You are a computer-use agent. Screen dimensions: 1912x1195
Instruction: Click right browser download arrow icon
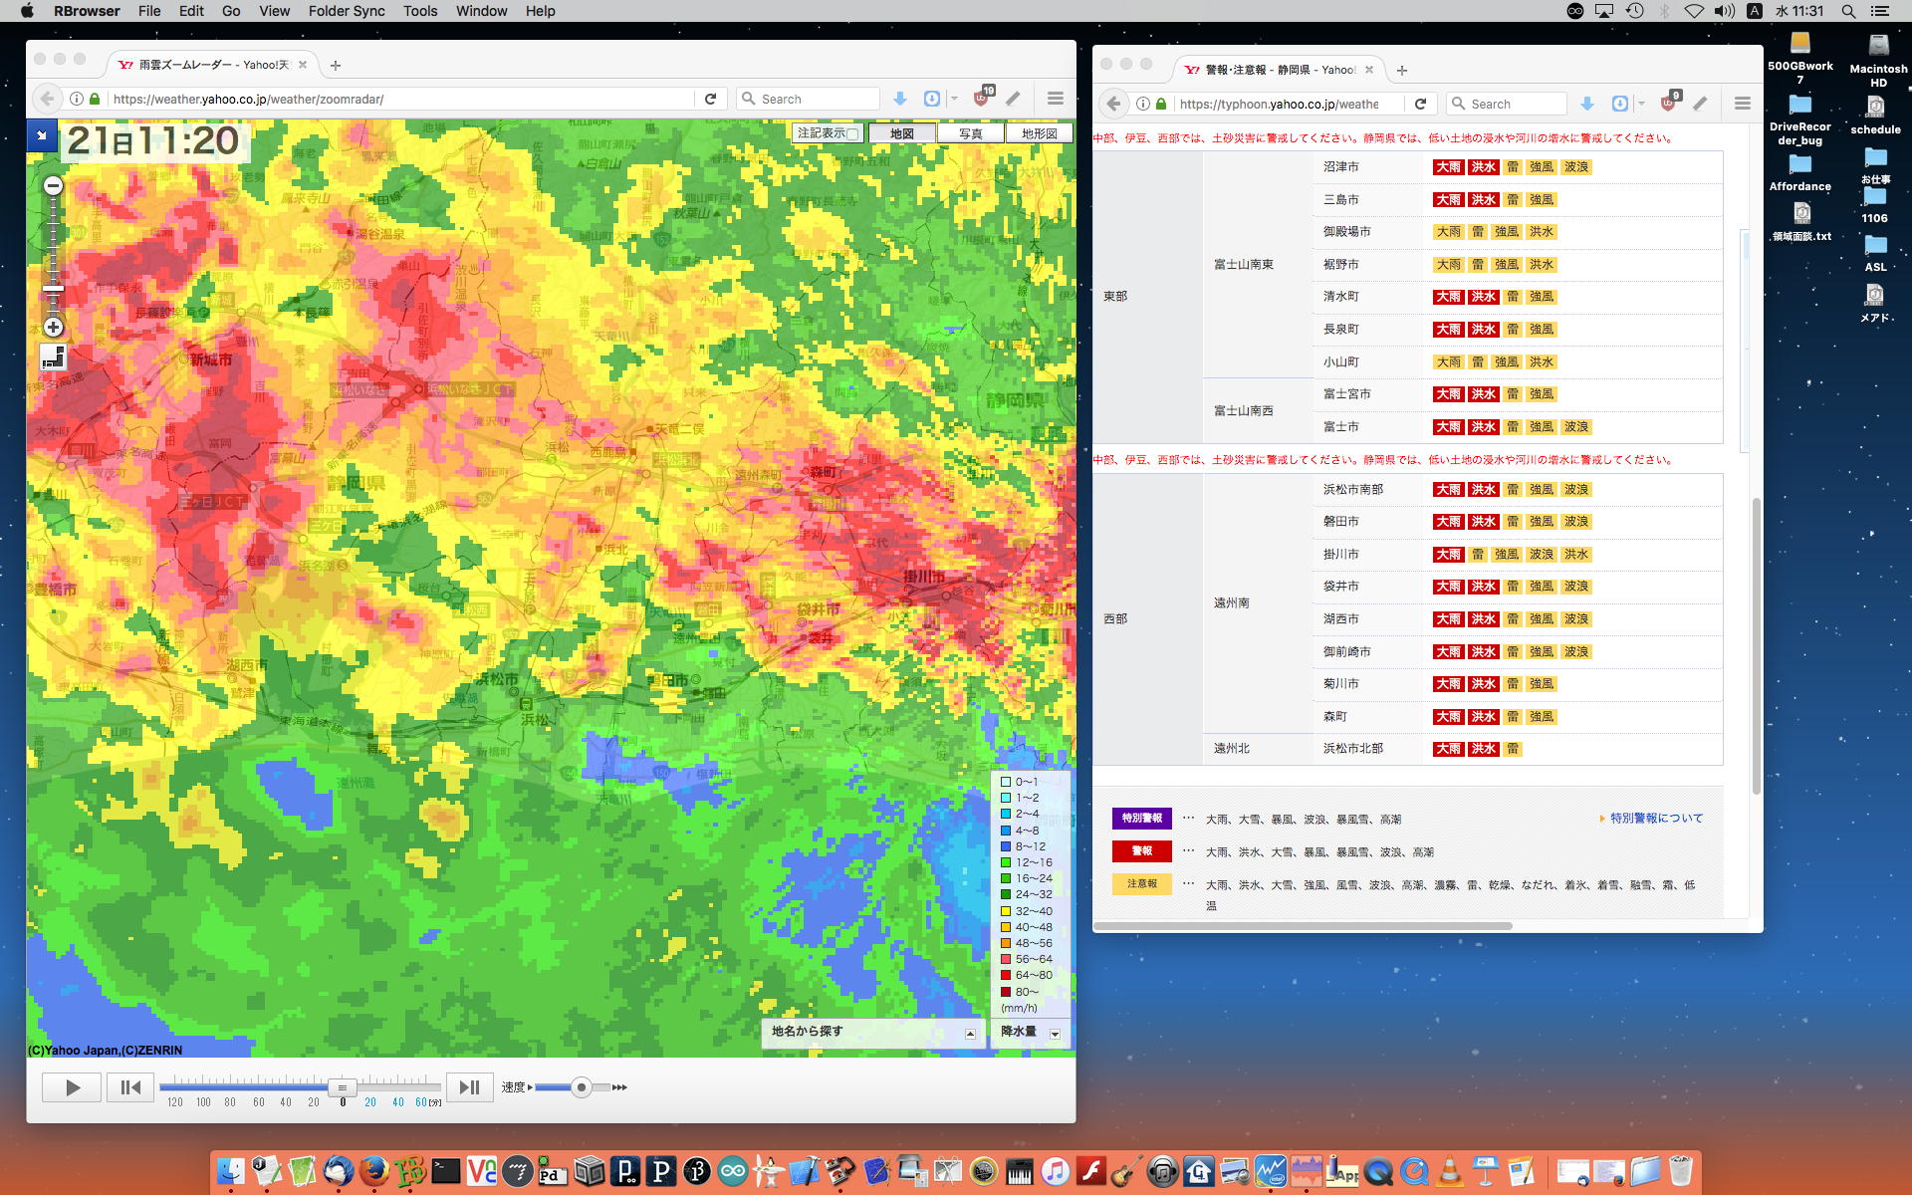click(1587, 104)
